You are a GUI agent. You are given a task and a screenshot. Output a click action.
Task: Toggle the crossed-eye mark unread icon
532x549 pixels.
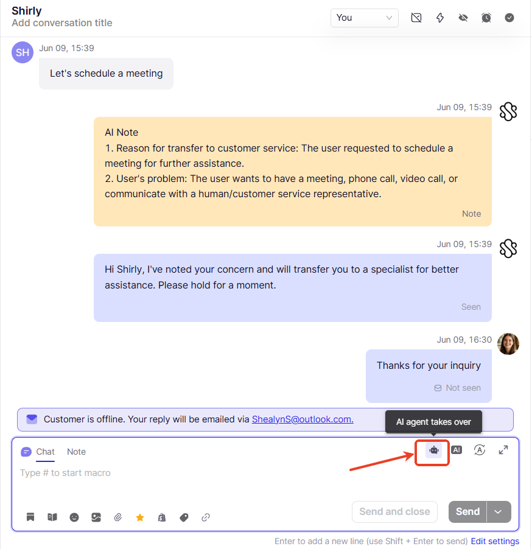463,18
